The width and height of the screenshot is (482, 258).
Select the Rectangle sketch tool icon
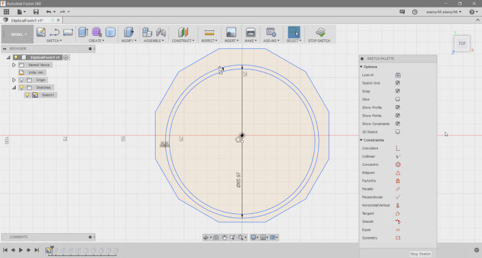tap(68, 32)
